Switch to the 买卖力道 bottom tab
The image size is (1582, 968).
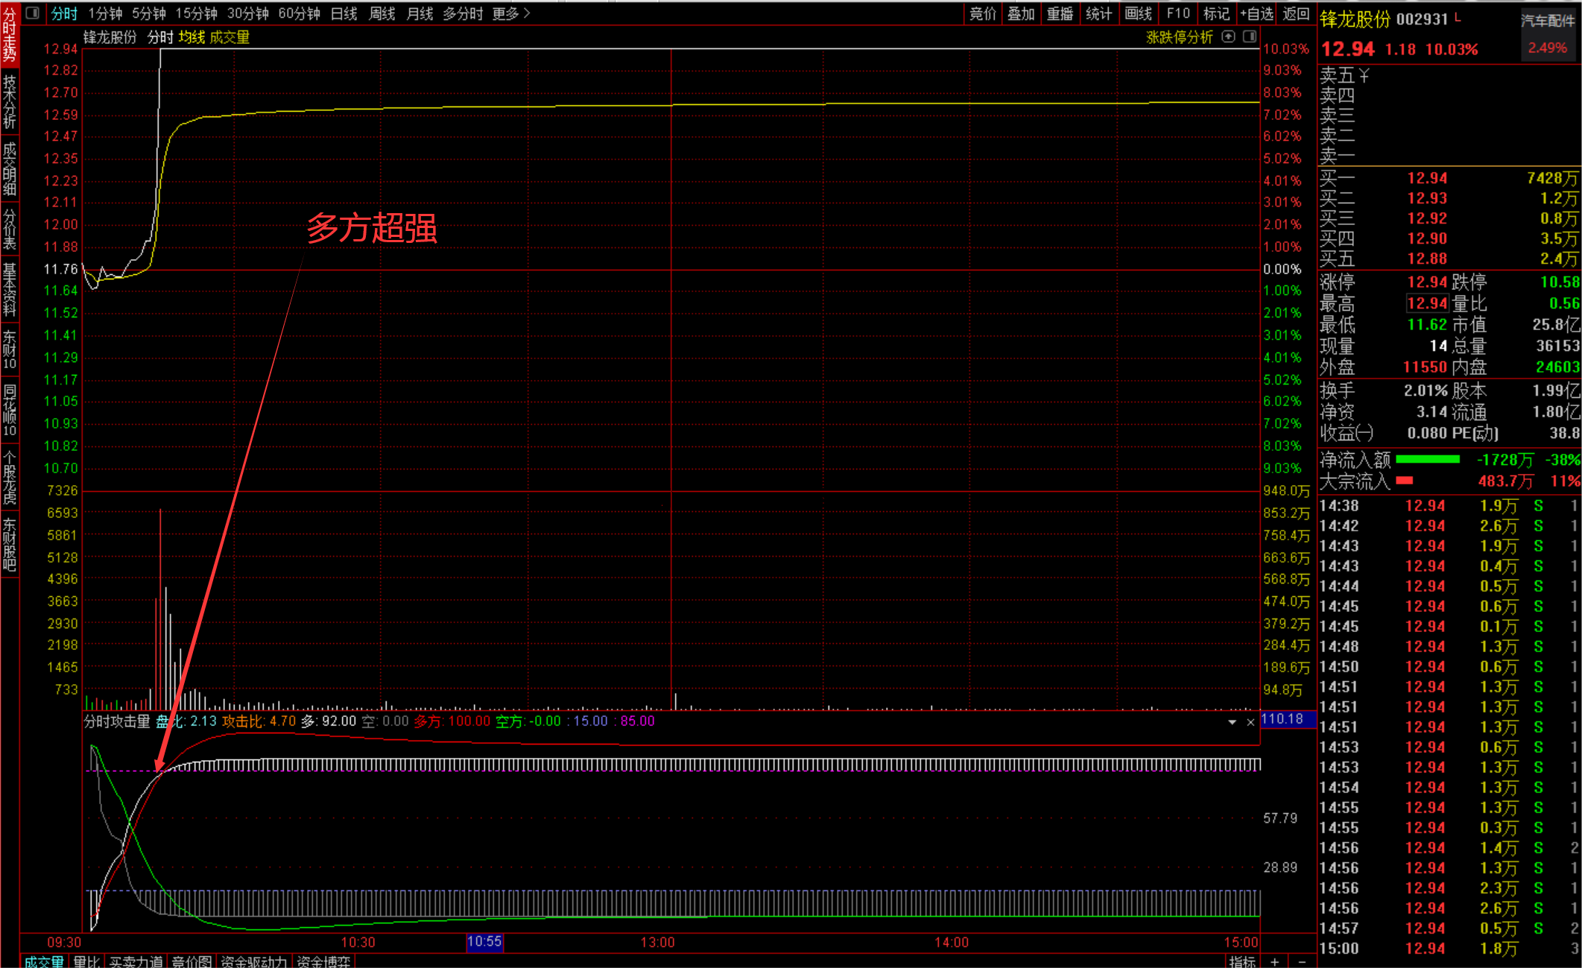pos(136,961)
